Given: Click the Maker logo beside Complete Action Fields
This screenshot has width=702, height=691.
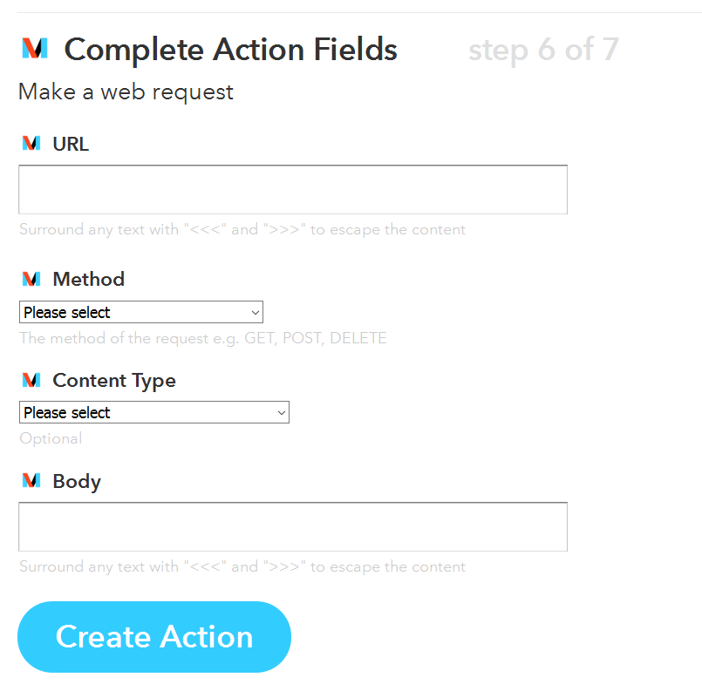Looking at the screenshot, I should tap(35, 49).
